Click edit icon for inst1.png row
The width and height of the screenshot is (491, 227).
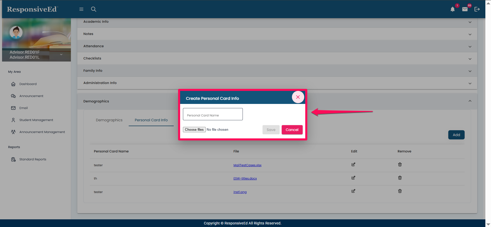353,191
